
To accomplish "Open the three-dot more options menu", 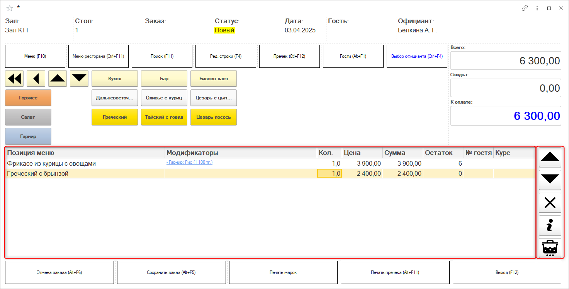I will (x=537, y=8).
